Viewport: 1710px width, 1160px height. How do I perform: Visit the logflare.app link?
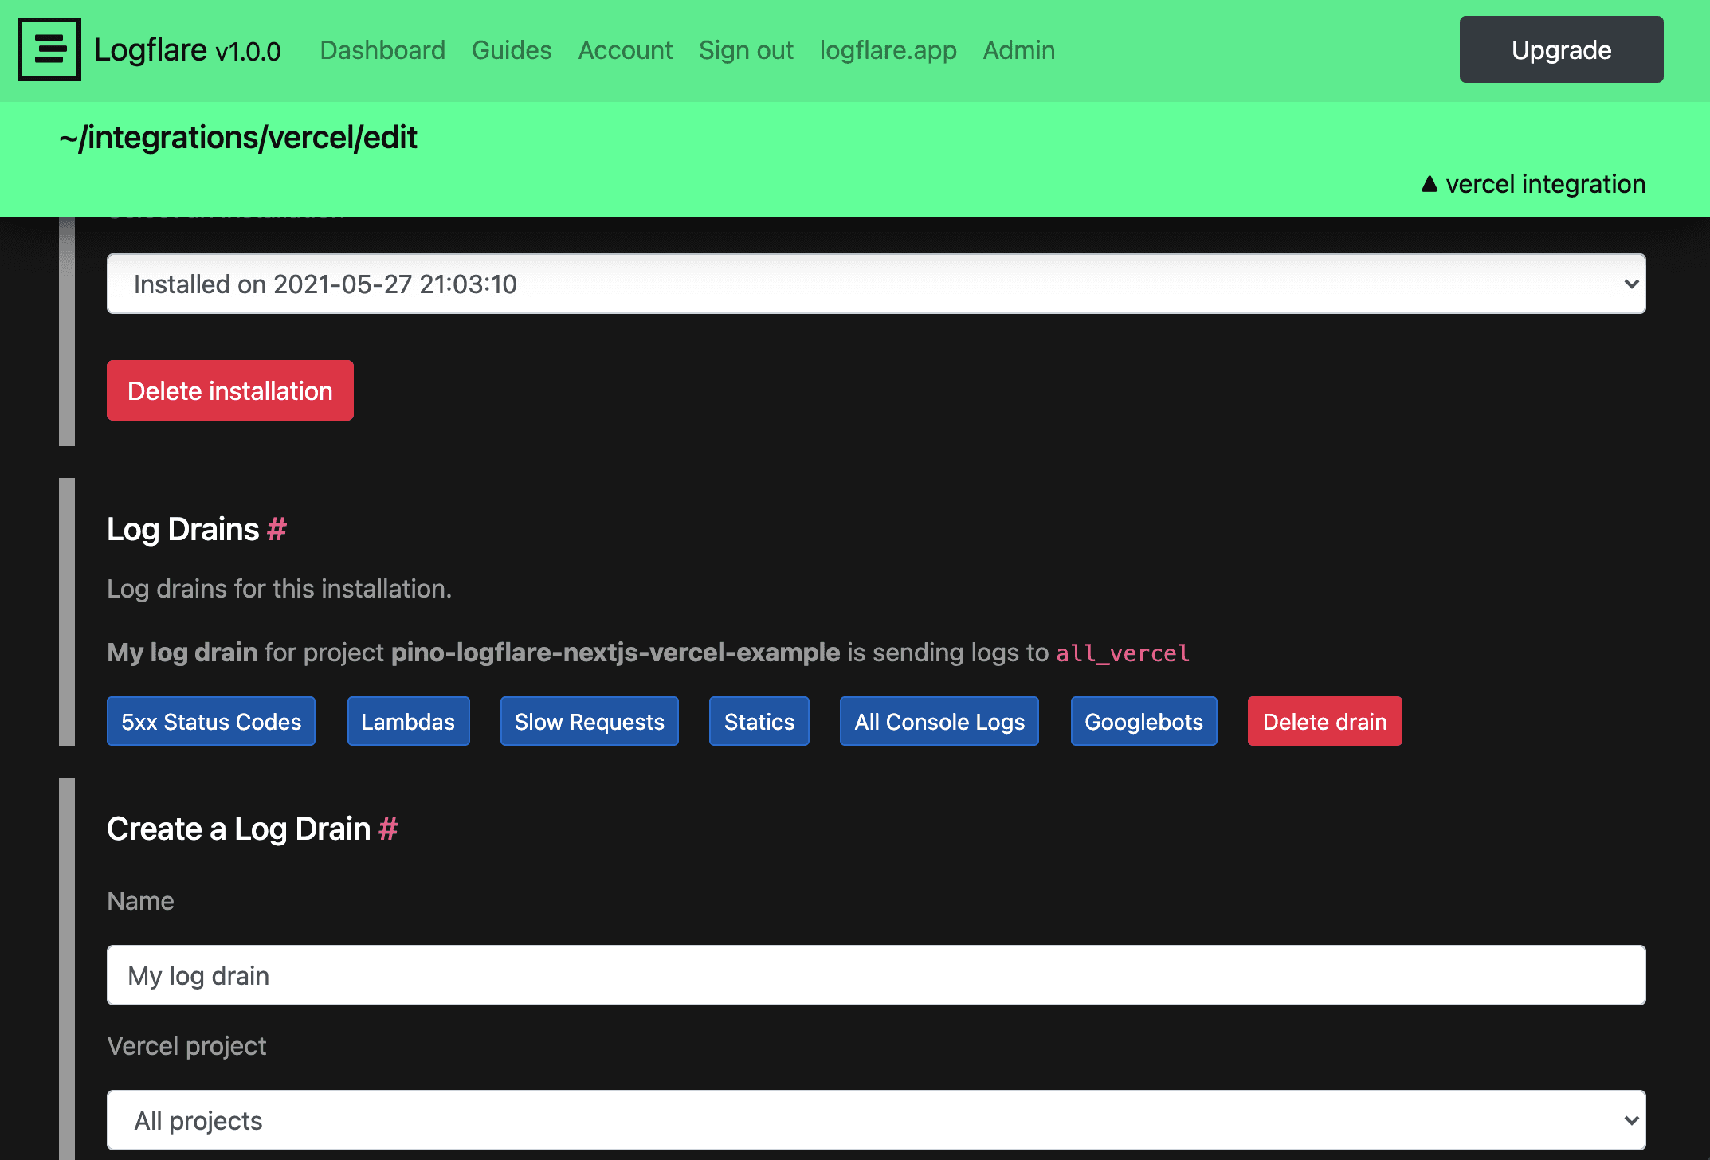click(x=888, y=50)
